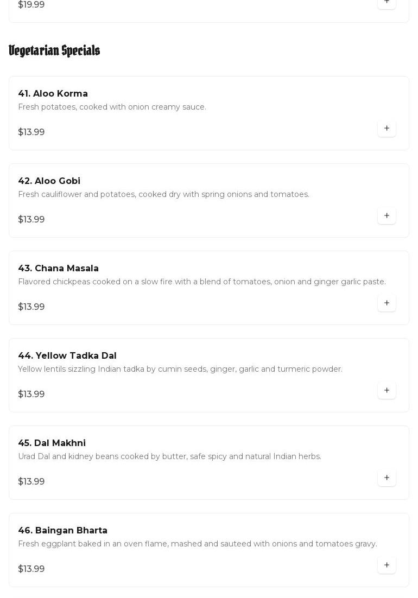The width and height of the screenshot is (418, 598).
Task: Select the Chana Masala chickpeas description
Action: pyautogui.click(x=202, y=282)
